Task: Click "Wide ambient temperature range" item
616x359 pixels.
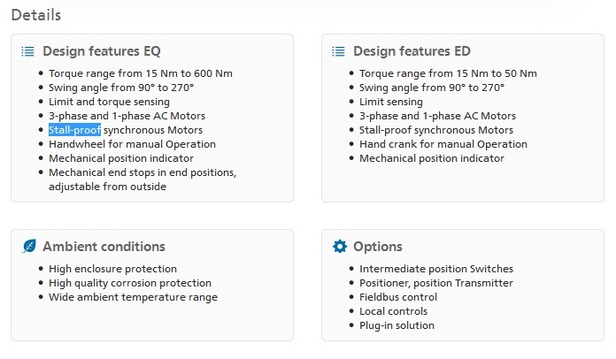Action: point(133,297)
